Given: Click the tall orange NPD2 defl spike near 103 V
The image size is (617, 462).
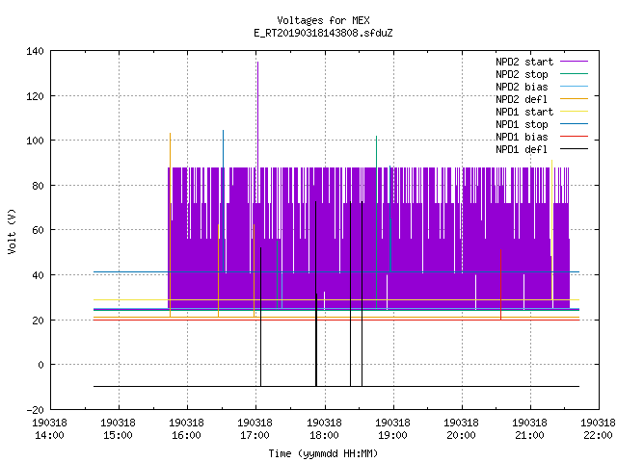Looking at the screenshot, I should point(170,224).
